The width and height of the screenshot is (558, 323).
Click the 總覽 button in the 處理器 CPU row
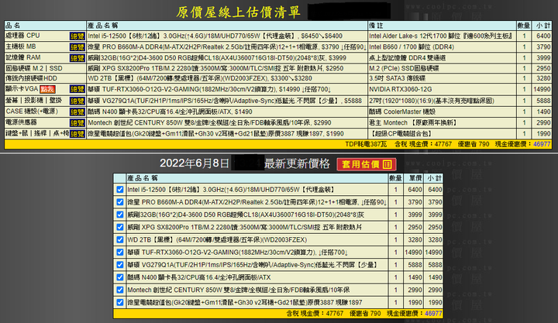pyautogui.click(x=77, y=36)
